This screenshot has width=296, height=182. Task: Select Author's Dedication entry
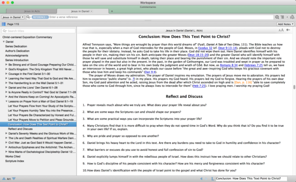point(17,51)
